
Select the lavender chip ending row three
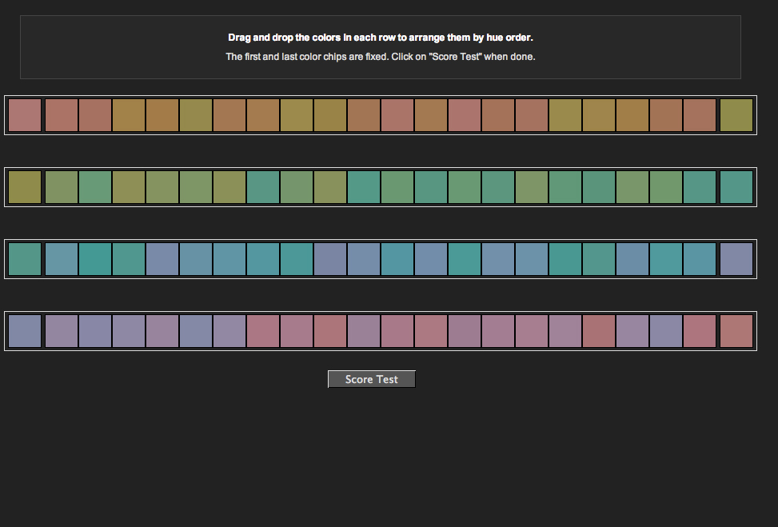point(737,258)
